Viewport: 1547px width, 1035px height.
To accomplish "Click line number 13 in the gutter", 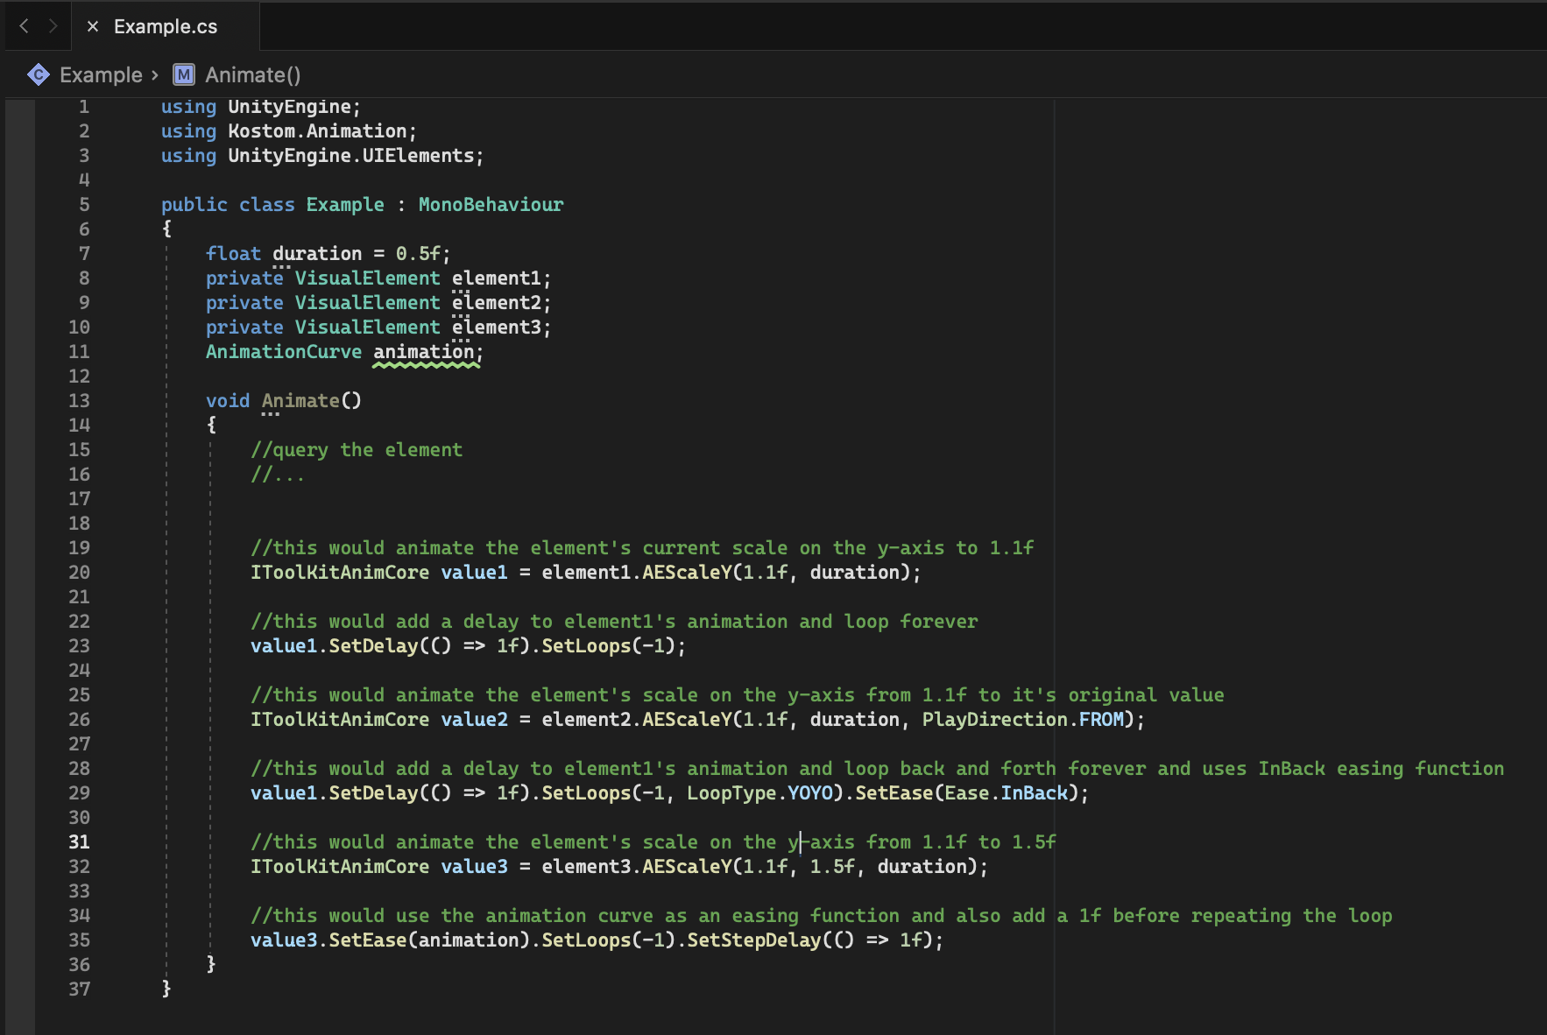I will [79, 401].
